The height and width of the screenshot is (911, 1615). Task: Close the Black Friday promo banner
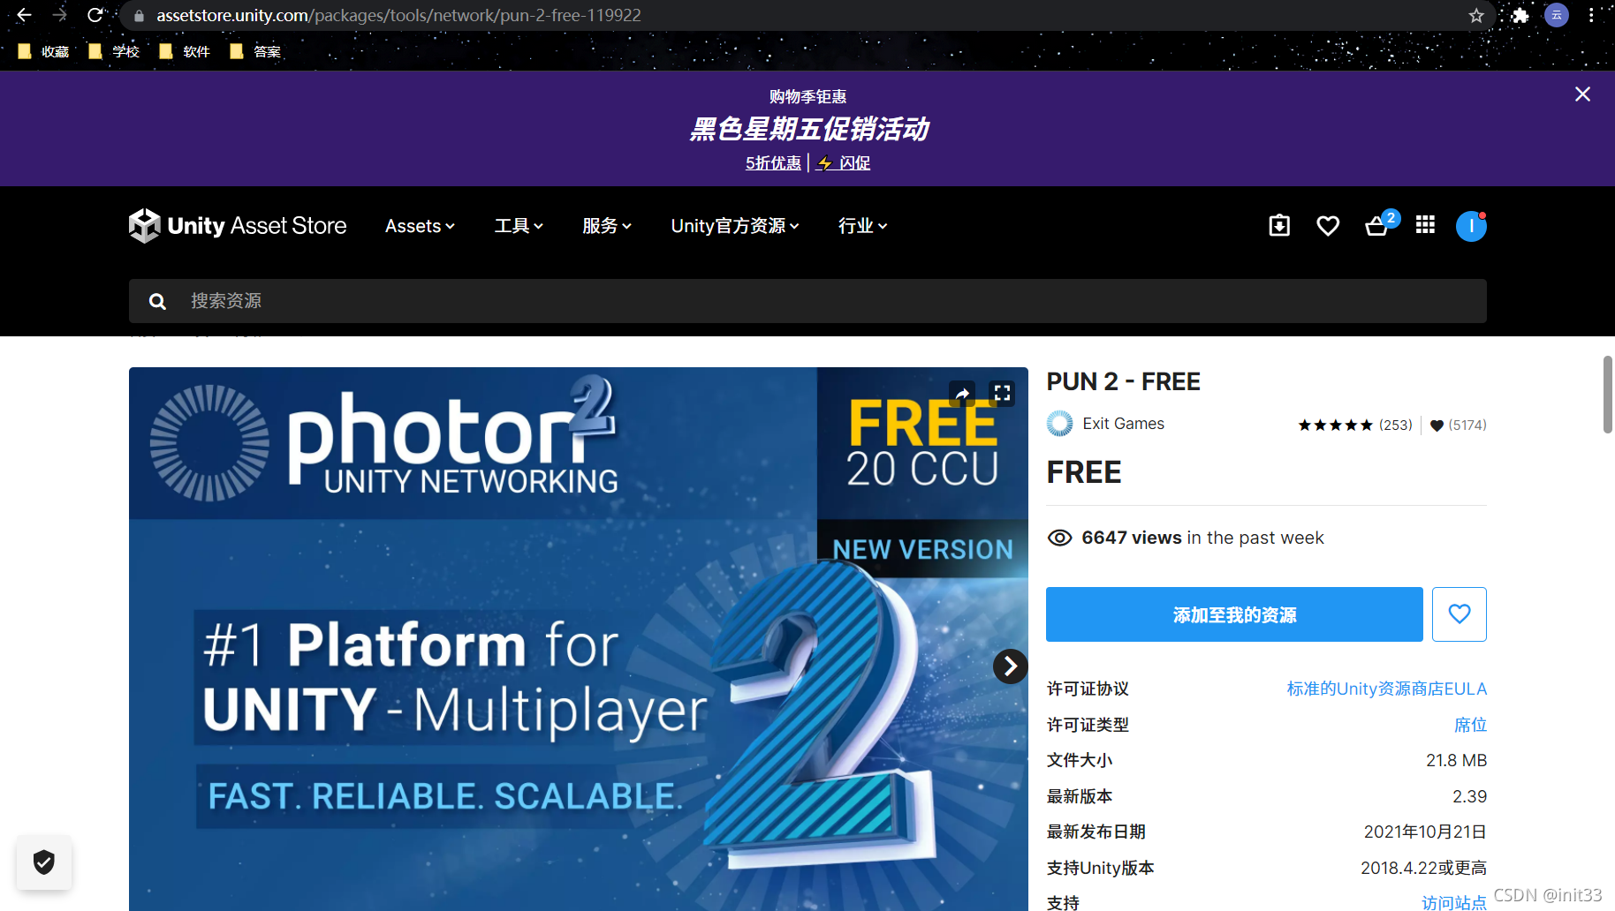(1582, 94)
